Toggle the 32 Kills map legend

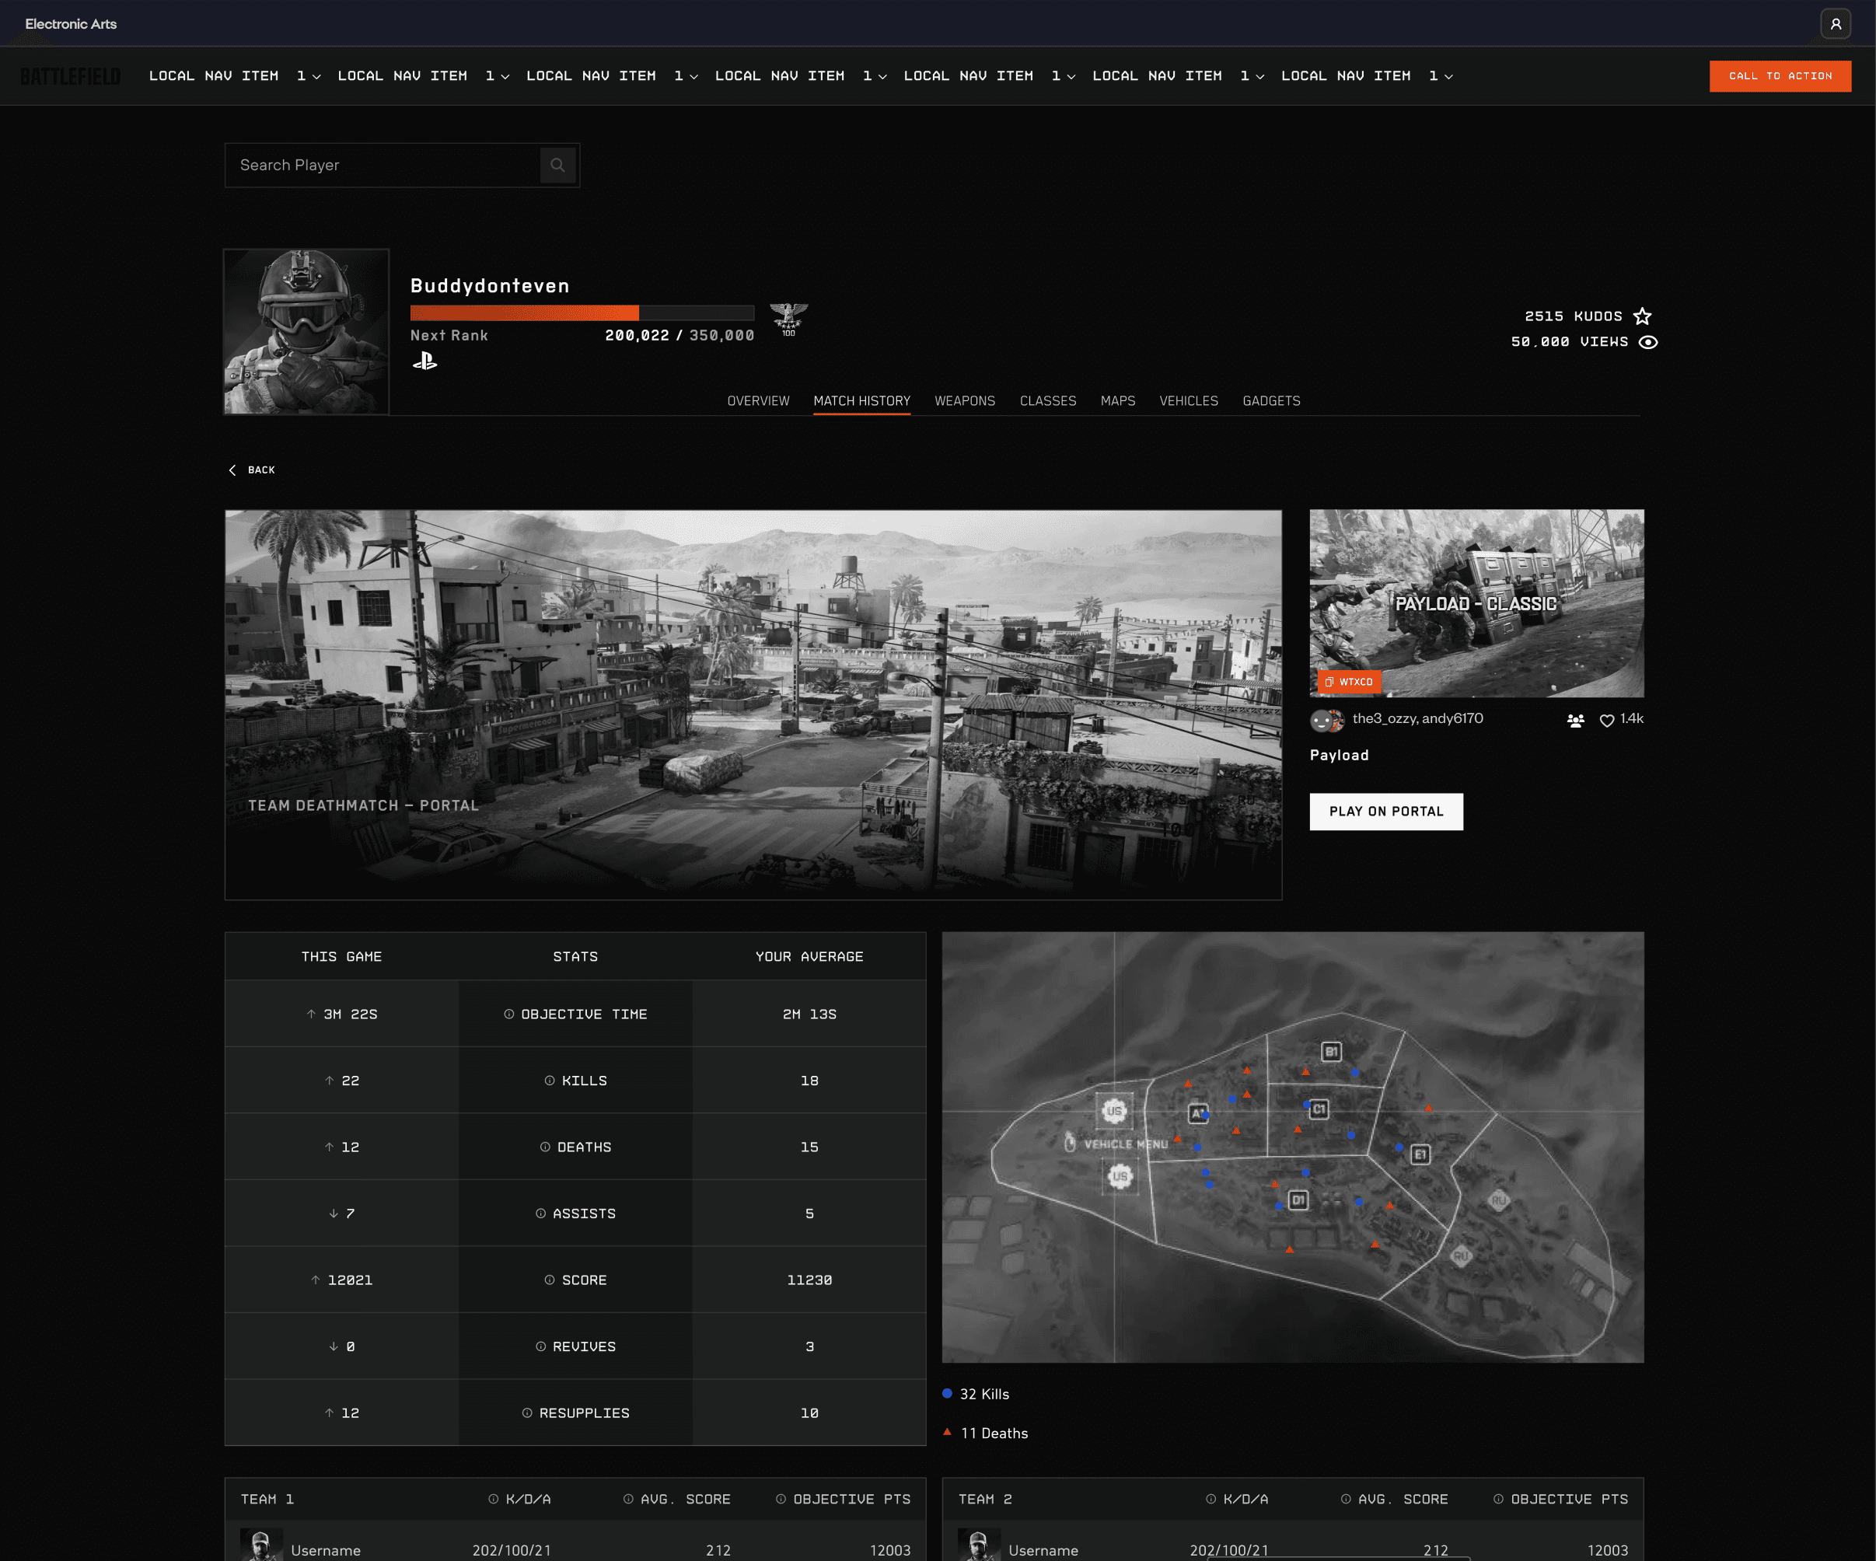(976, 1394)
